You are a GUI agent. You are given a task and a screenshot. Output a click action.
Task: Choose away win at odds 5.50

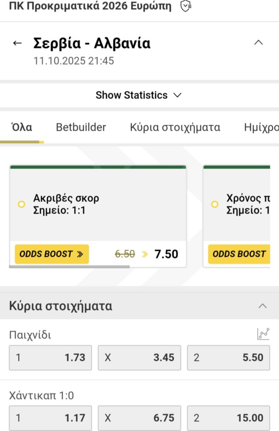point(229,357)
